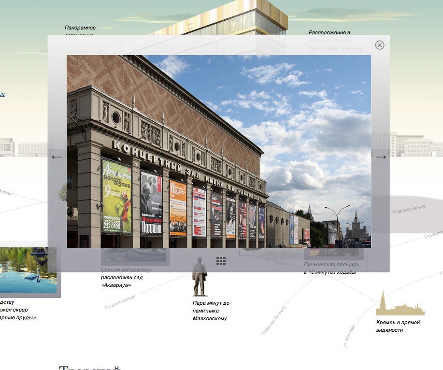Screen dimensions: 443x370
Task: Close the photo lightbox with the X icon
Action: 380,45
